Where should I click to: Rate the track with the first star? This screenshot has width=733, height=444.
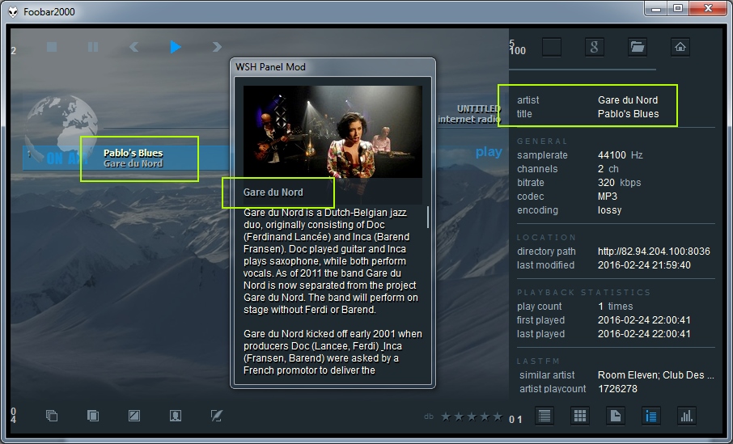click(446, 416)
